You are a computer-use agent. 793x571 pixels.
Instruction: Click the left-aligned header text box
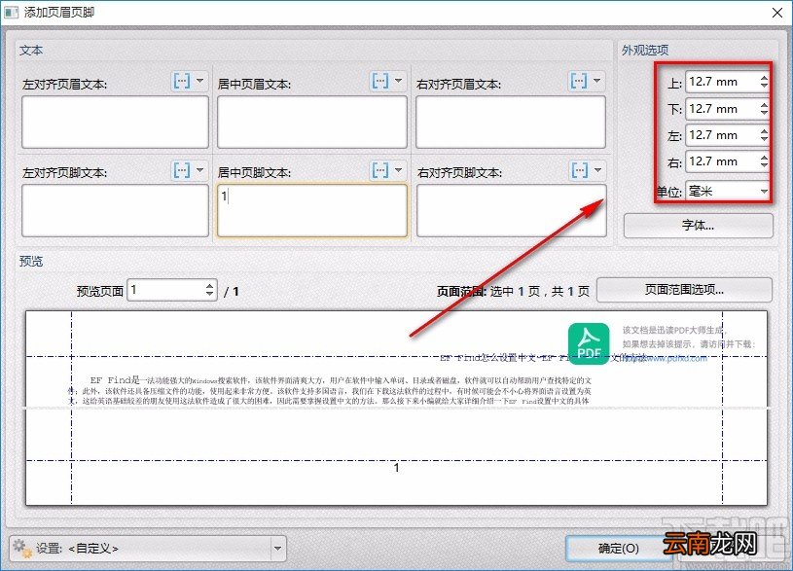click(x=116, y=122)
